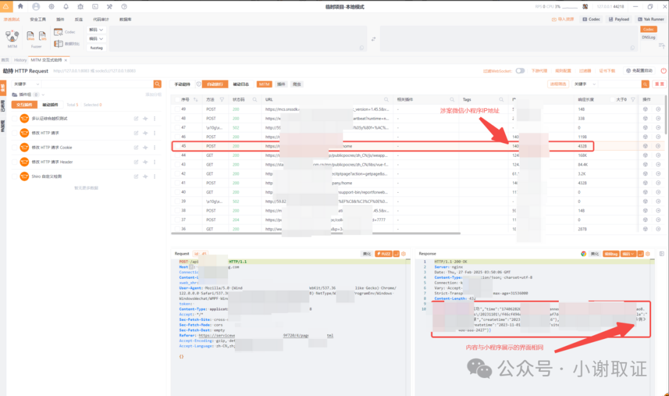
Task: Search plugins with the orange magnifier button
Action: click(x=157, y=84)
